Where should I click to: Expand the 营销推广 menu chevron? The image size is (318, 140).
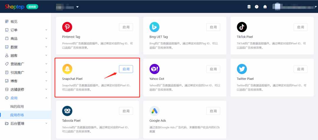[46, 64]
